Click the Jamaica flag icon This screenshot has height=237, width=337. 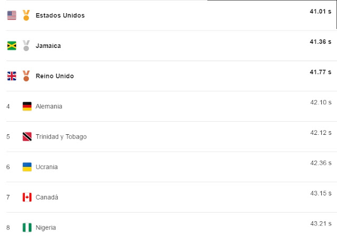tap(12, 46)
